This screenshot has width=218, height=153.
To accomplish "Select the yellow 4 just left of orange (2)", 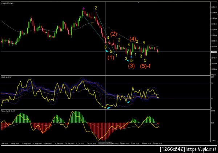I will tap(108, 38).
